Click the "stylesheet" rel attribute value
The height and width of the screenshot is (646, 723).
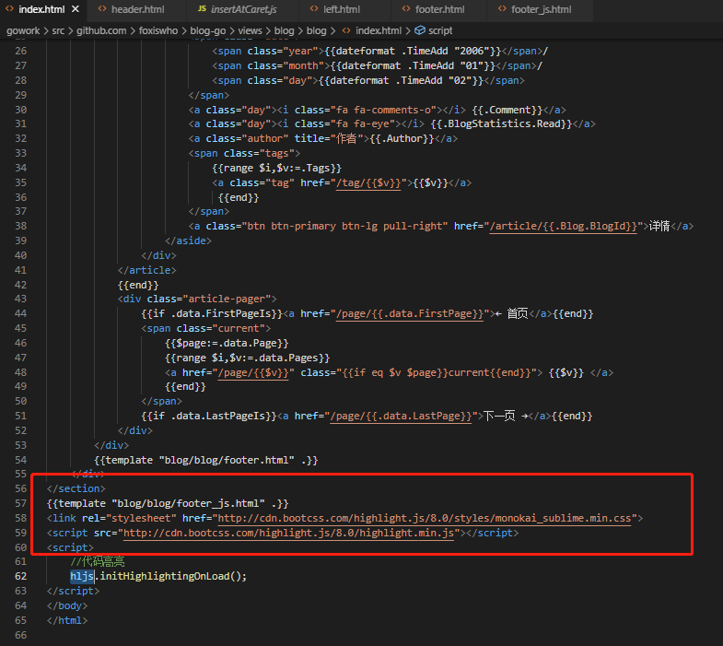pyautogui.click(x=141, y=519)
